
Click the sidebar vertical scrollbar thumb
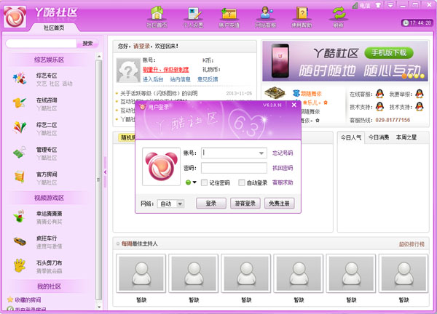coord(98,180)
